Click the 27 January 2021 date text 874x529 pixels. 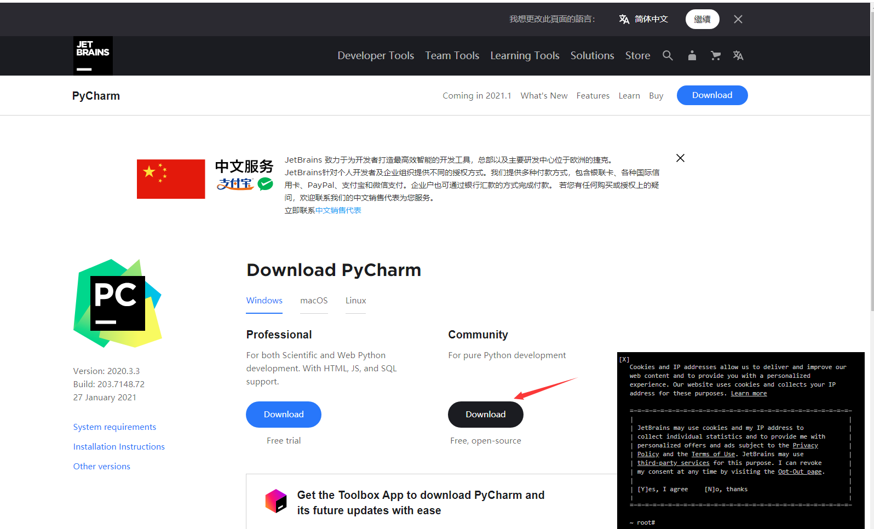pos(105,397)
